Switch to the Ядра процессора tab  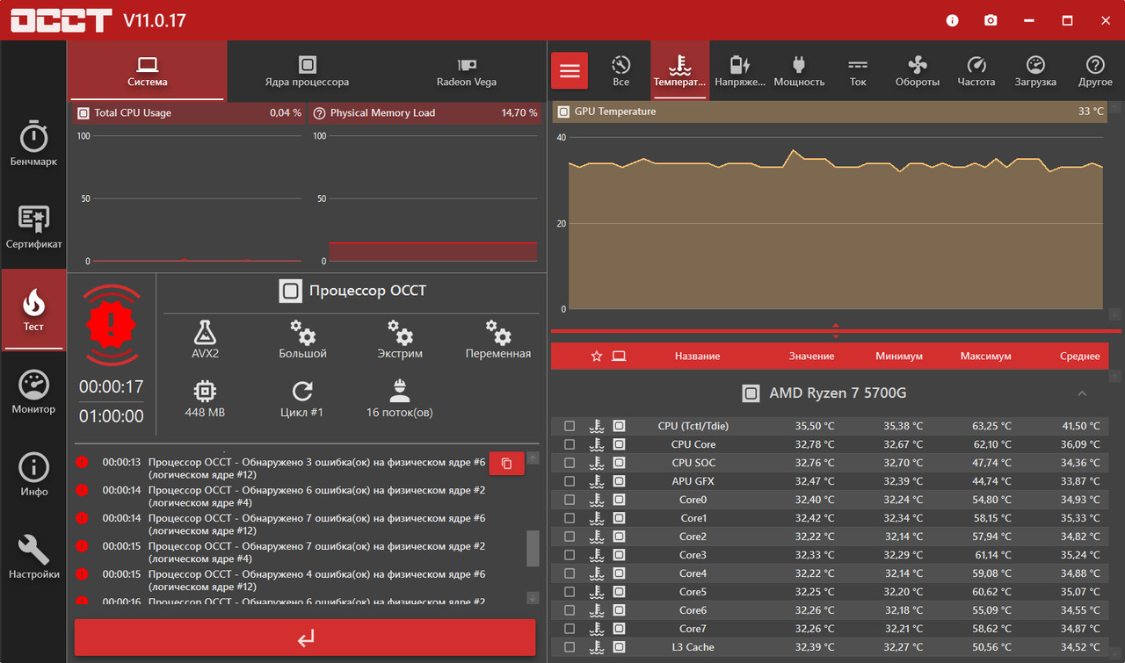307,71
